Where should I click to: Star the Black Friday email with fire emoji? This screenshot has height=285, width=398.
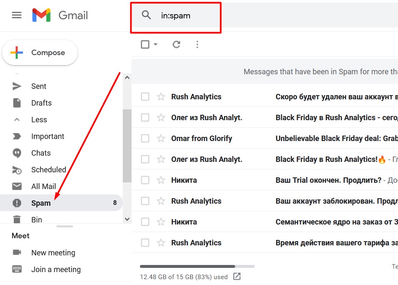point(161,159)
